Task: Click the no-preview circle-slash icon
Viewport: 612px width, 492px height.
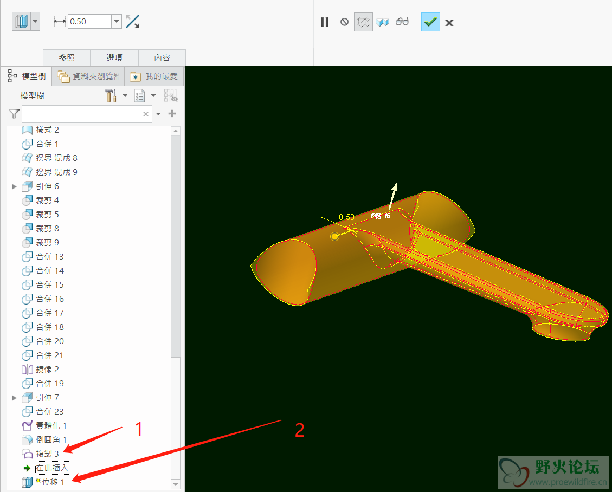Action: point(344,22)
